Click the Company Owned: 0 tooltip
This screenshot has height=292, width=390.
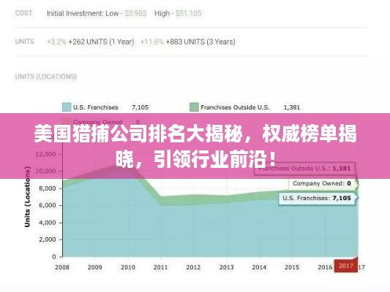coord(322,183)
